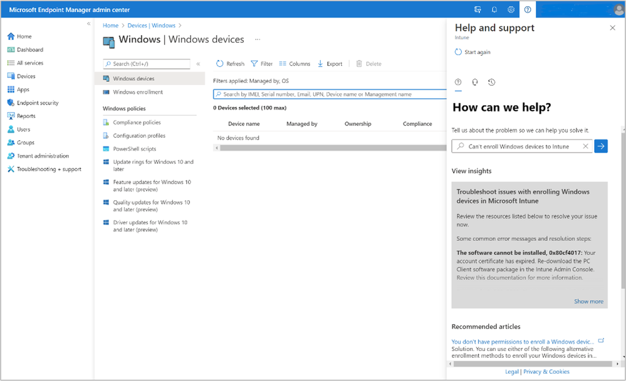626x381 pixels.
Task: Open the Privacy & Cookies link
Action: coord(546,372)
